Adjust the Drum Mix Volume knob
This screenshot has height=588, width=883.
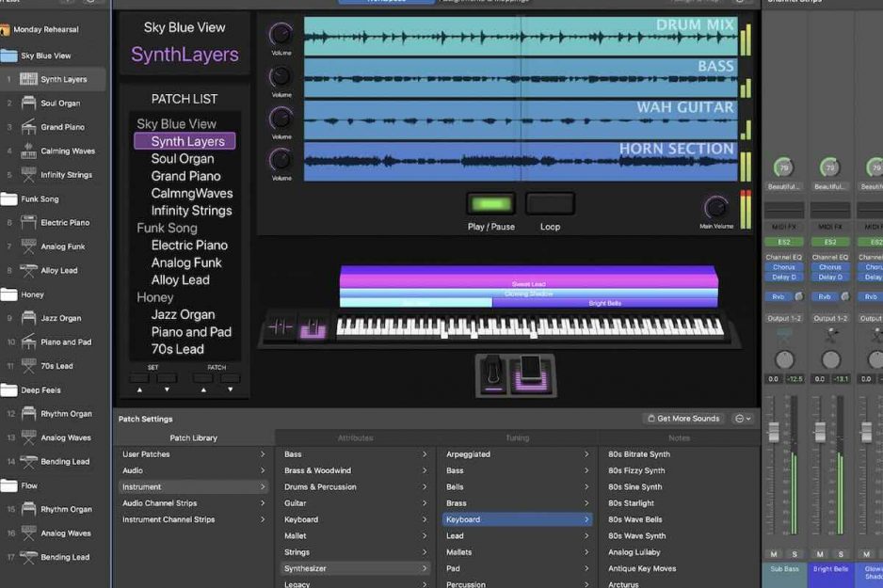pos(281,34)
